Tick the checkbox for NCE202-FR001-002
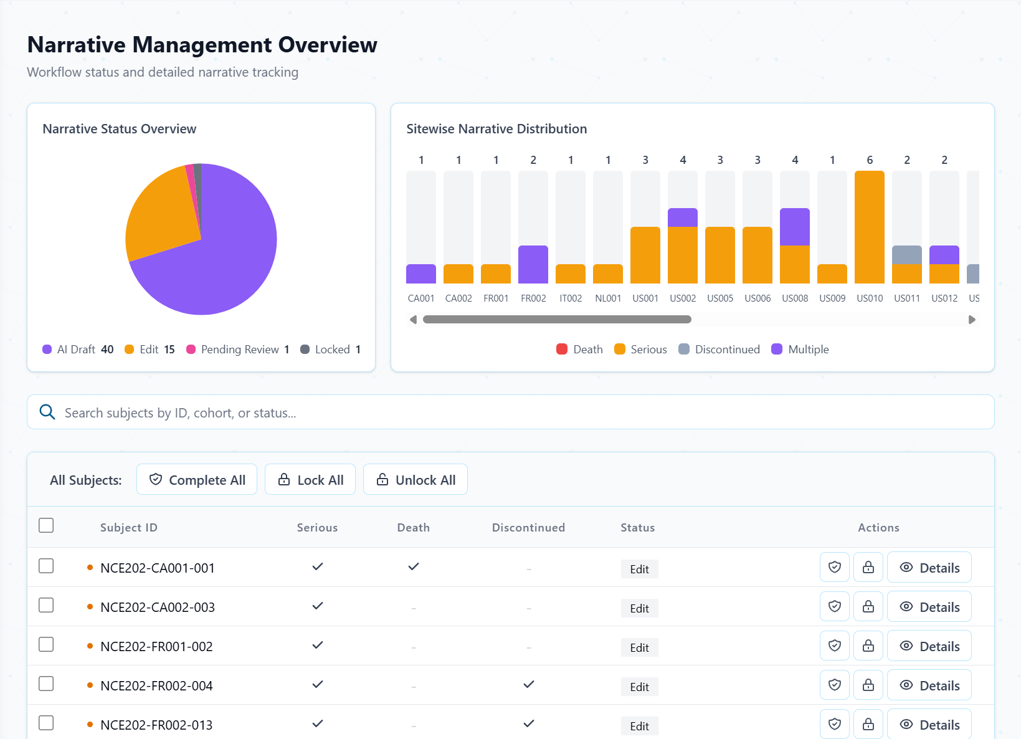The height and width of the screenshot is (739, 1021). tap(46, 644)
